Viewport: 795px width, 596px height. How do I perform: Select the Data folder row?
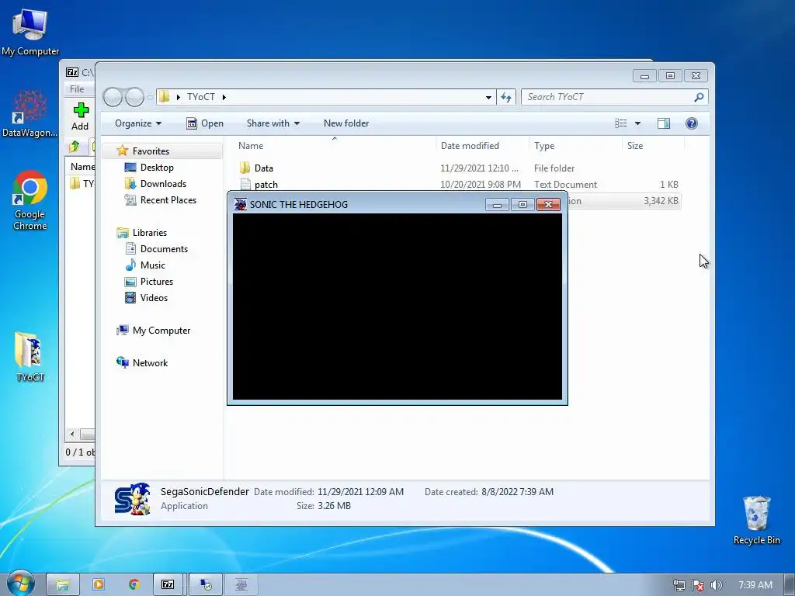(x=459, y=168)
